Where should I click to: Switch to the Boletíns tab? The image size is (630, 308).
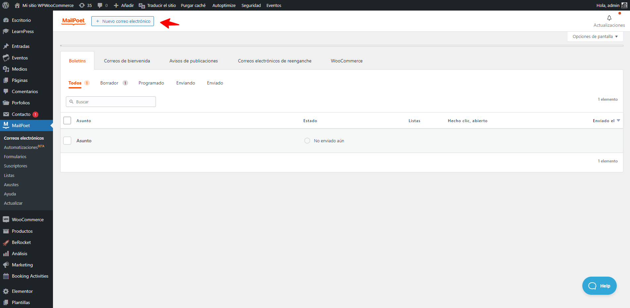click(77, 61)
